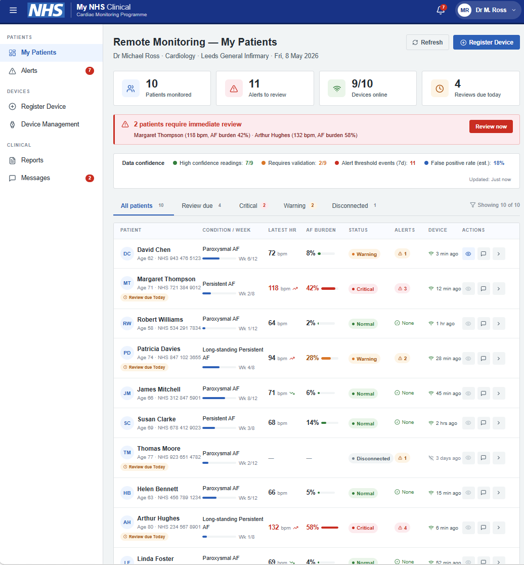Message icon for Robert Williams
This screenshot has width=524, height=565.
484,324
